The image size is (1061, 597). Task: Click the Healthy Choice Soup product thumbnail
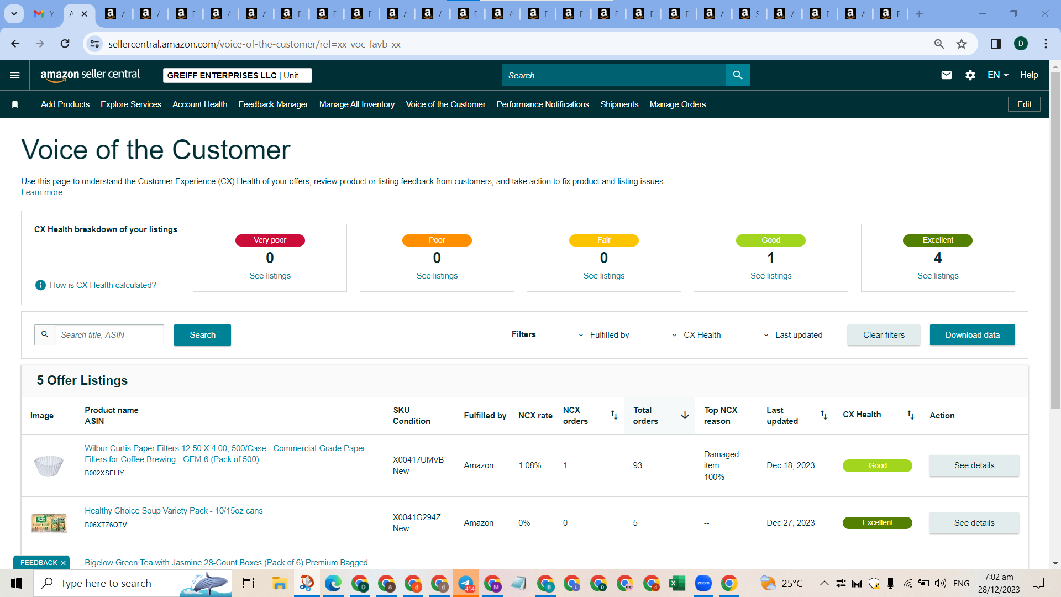[49, 522]
